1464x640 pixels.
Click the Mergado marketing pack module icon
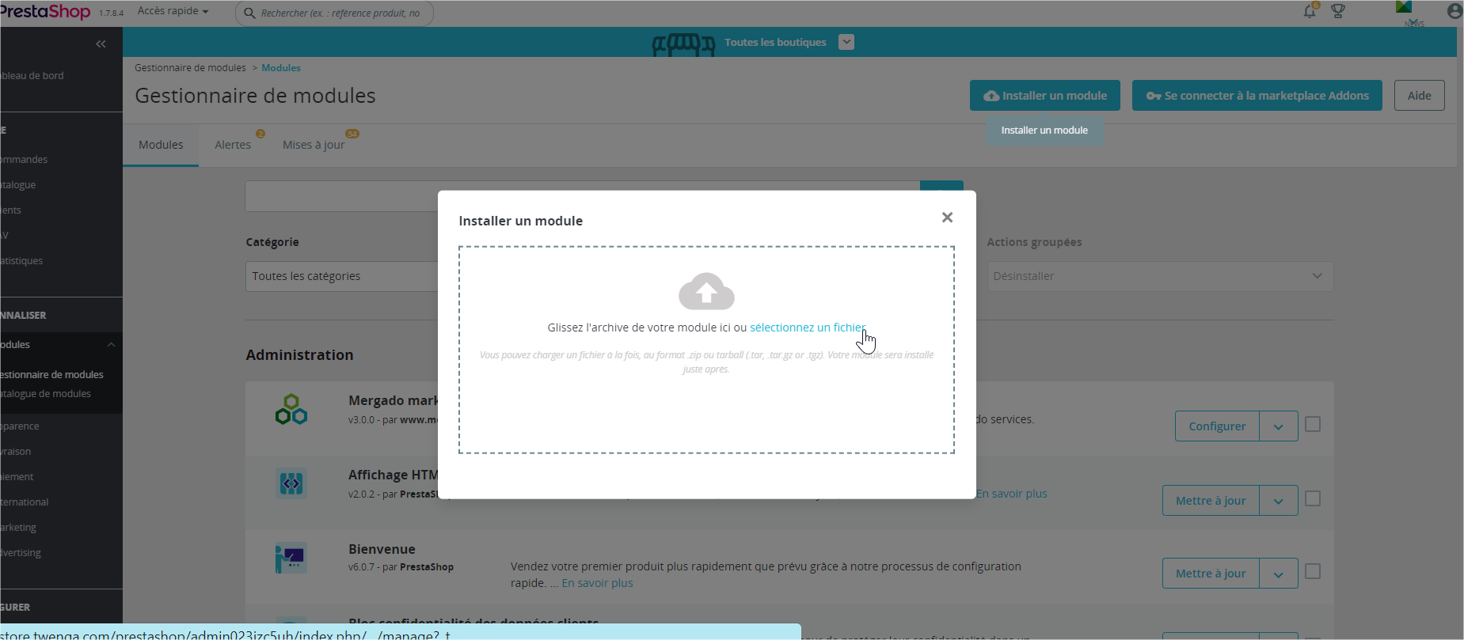[x=291, y=409]
